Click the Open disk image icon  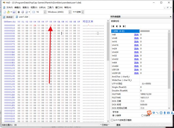click(x=27, y=12)
